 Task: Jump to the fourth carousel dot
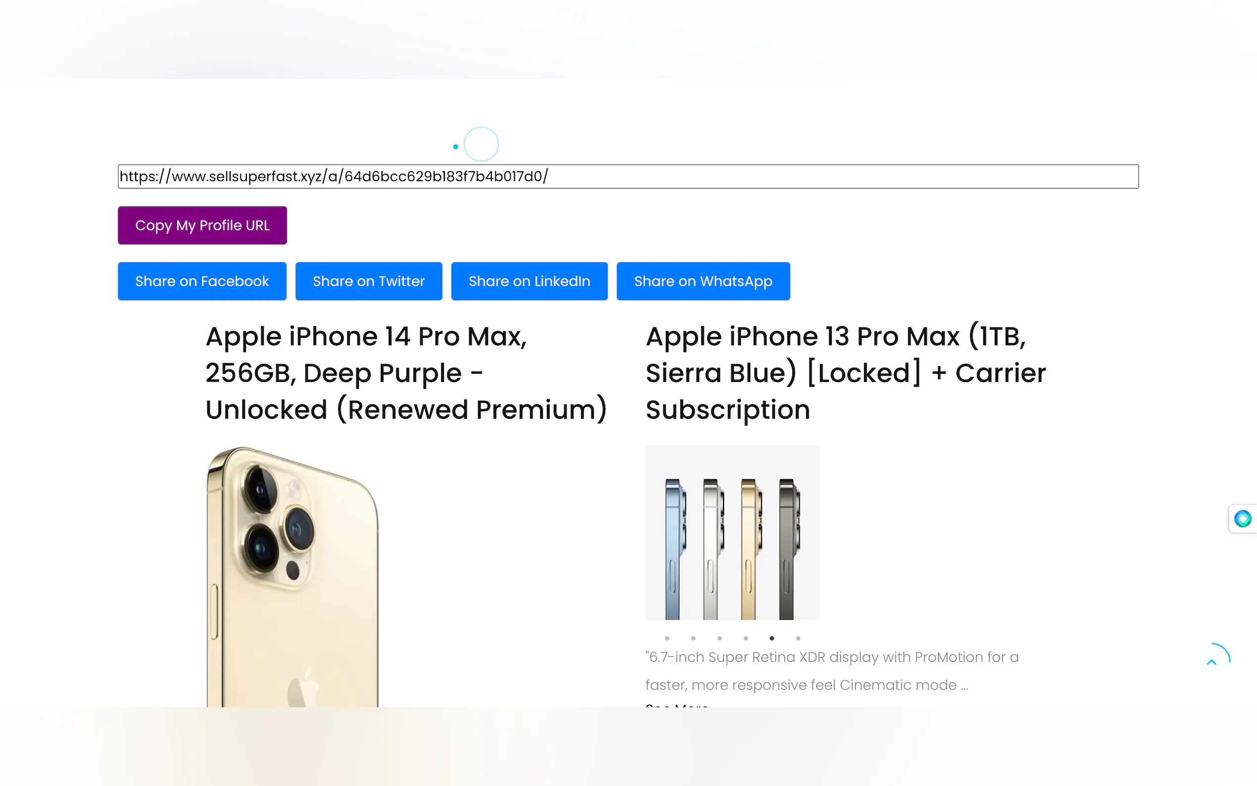746,639
